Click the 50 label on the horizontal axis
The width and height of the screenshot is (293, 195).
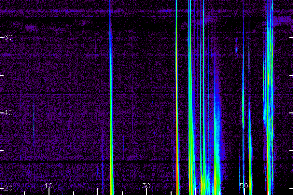(244, 186)
